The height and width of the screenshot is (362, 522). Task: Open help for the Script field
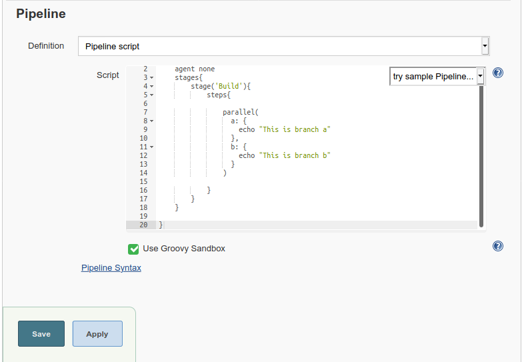(x=497, y=73)
